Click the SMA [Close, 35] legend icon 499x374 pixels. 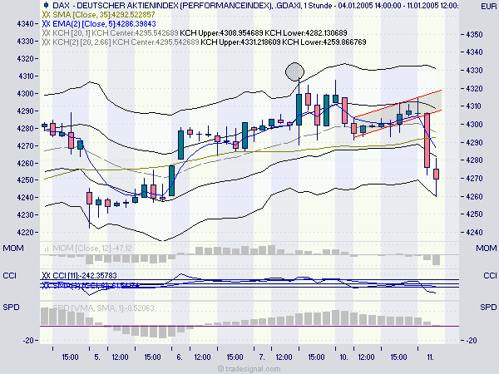tap(46, 15)
